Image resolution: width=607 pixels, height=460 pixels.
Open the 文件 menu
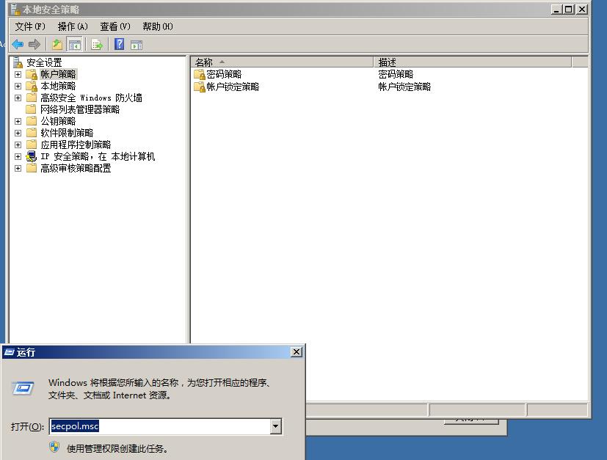tap(28, 26)
